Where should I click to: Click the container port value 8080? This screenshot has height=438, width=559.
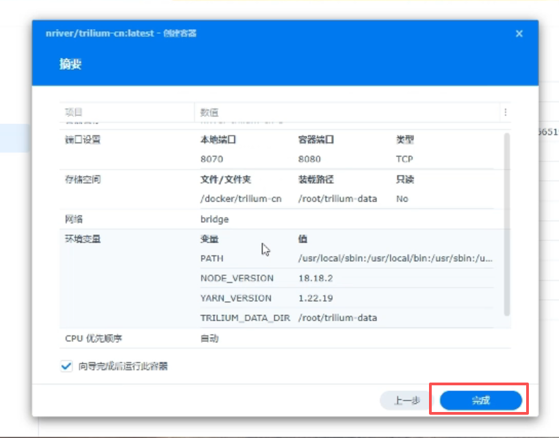pos(309,159)
